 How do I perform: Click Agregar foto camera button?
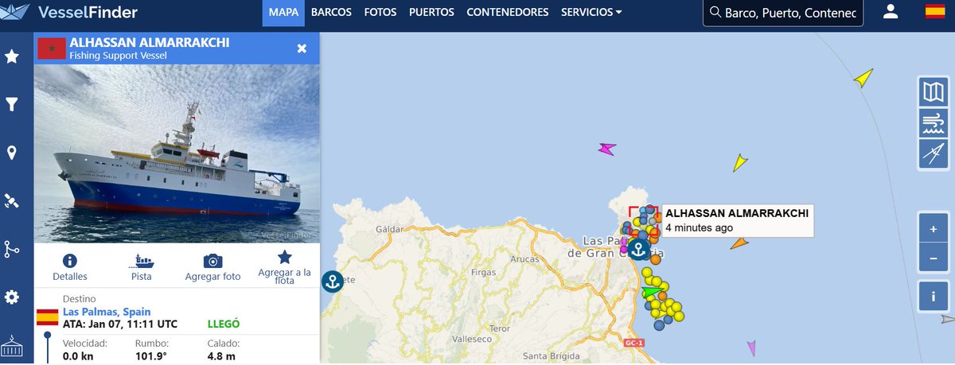(212, 267)
